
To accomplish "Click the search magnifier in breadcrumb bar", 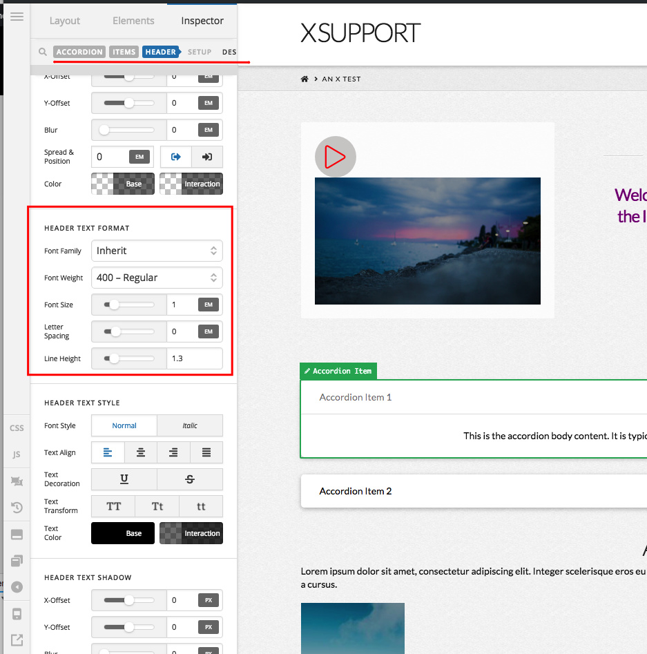I will (43, 52).
